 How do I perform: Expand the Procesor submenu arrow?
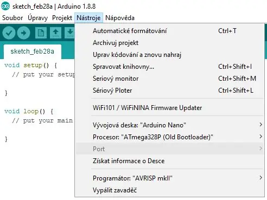tap(260, 137)
